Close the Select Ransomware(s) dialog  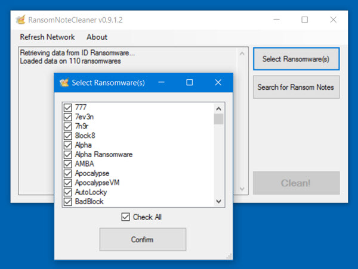tap(218, 83)
